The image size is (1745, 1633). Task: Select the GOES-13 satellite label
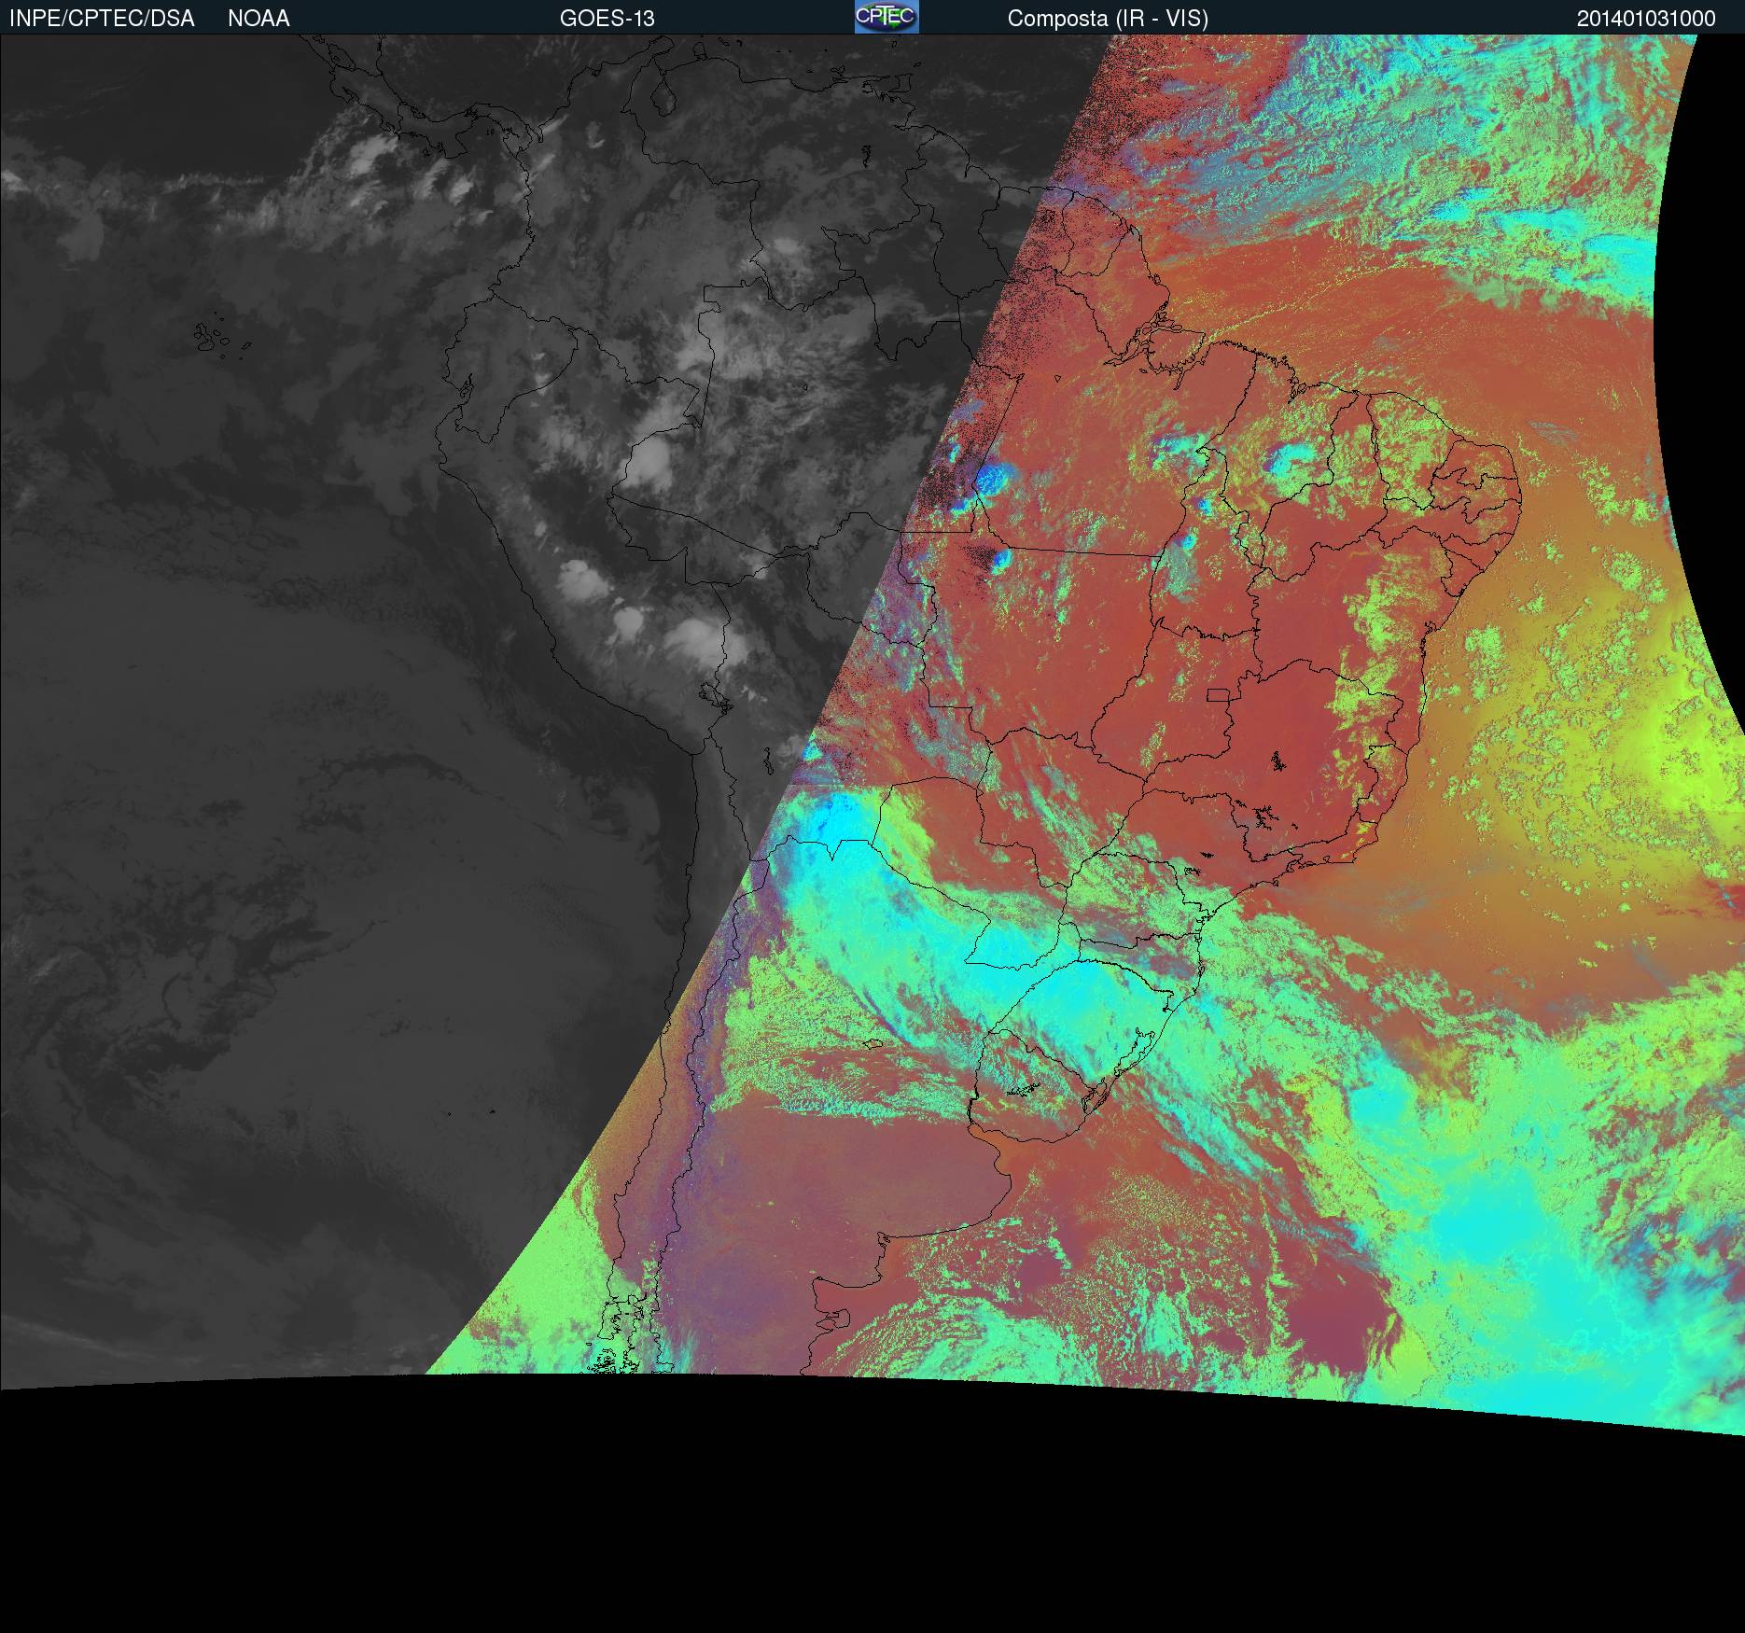[607, 19]
